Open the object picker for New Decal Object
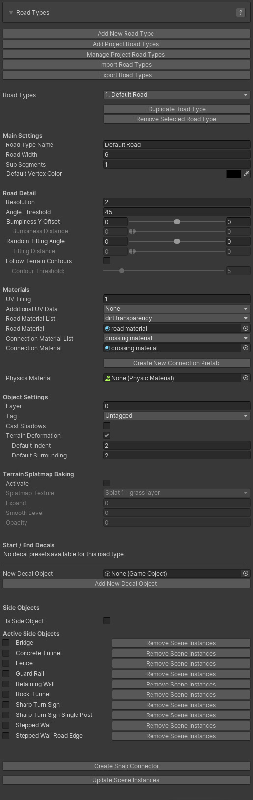This screenshot has height=800, width=253. (x=246, y=573)
